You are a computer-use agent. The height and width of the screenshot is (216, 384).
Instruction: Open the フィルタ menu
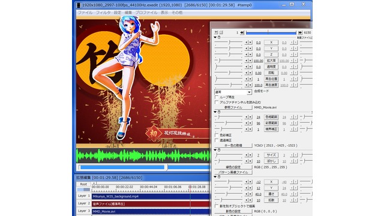(x=103, y=13)
